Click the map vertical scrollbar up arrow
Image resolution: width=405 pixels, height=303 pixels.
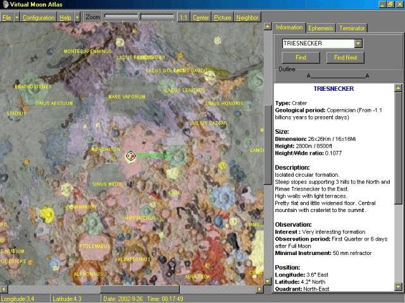[268, 27]
